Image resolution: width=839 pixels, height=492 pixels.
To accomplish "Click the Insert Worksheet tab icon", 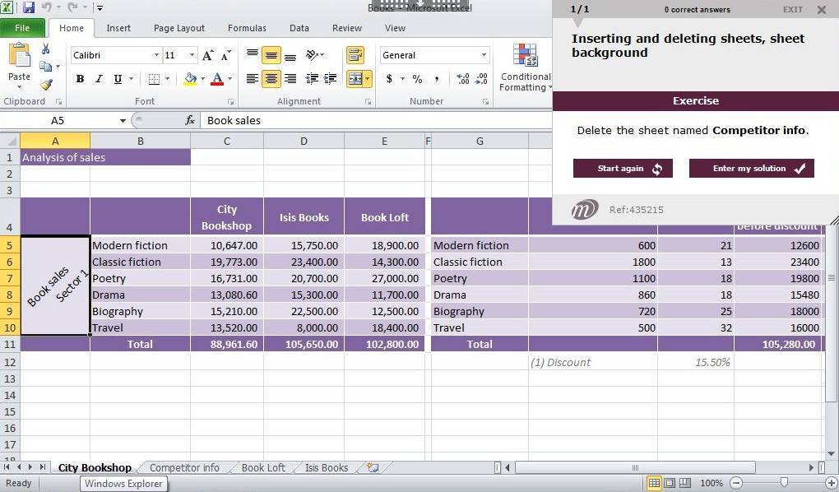I will click(373, 467).
